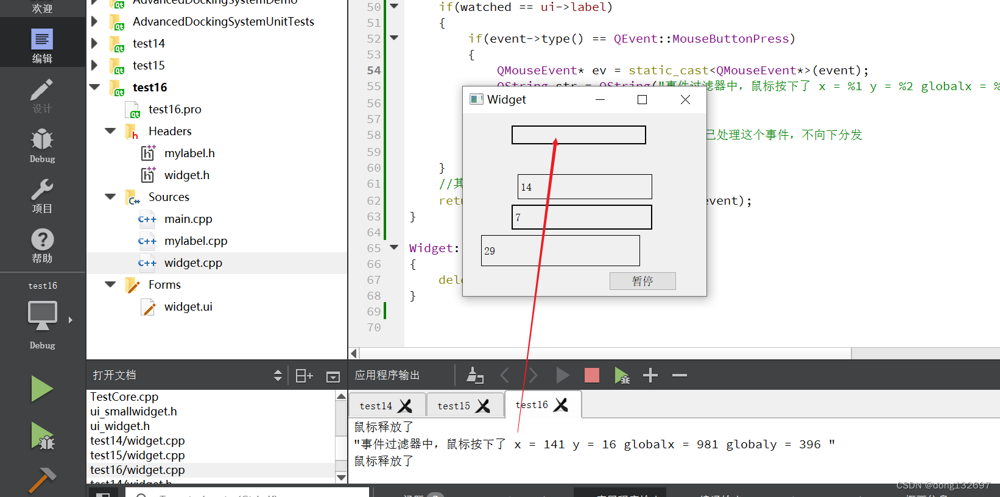The width and height of the screenshot is (1000, 497).
Task: Open the 项目 (Projects) mode
Action: click(x=42, y=196)
